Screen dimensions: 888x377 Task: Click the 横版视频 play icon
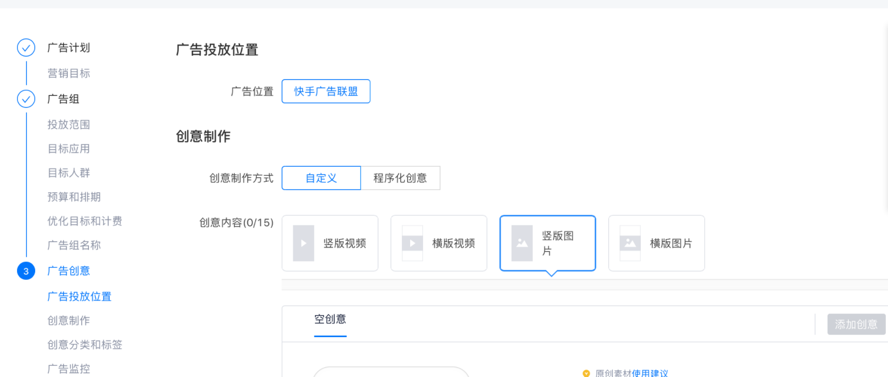[x=412, y=243]
